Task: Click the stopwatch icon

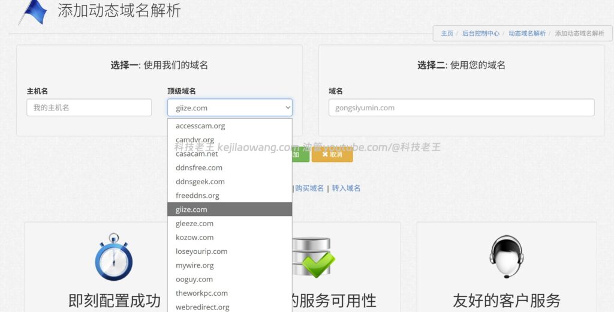Action: [113, 257]
